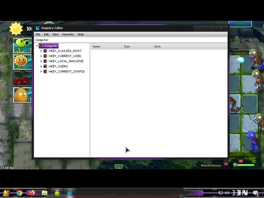Collapse the Computer root node arrow
This screenshot has width=264, height=198.
pyautogui.click(x=37, y=46)
